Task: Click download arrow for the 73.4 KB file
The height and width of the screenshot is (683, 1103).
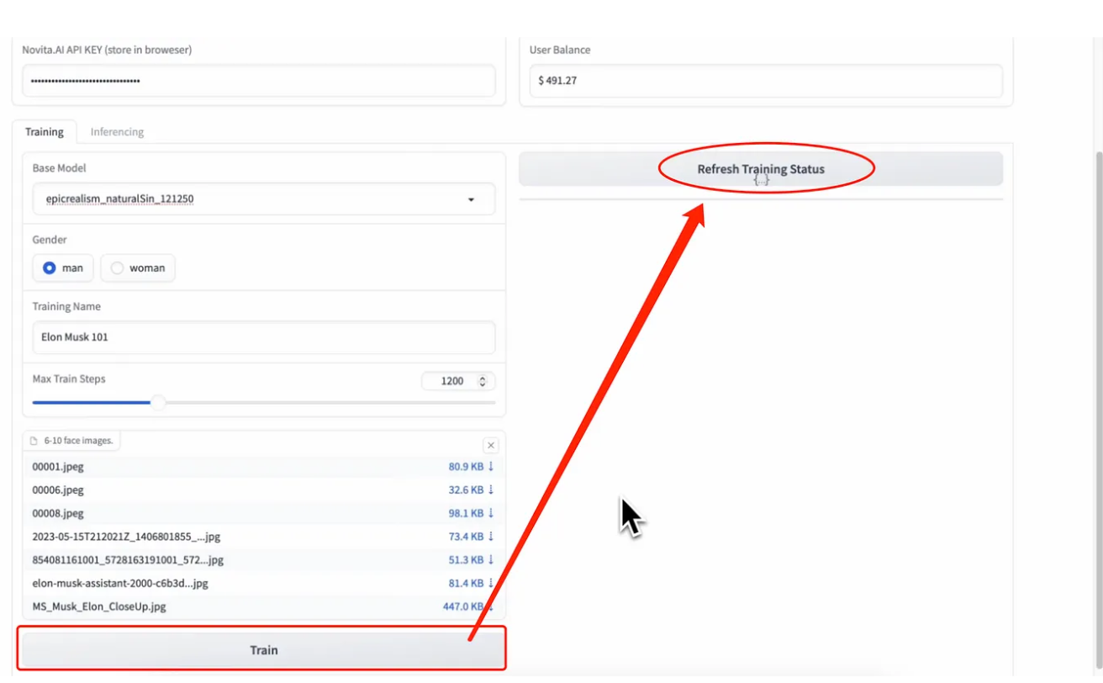Action: coord(491,537)
